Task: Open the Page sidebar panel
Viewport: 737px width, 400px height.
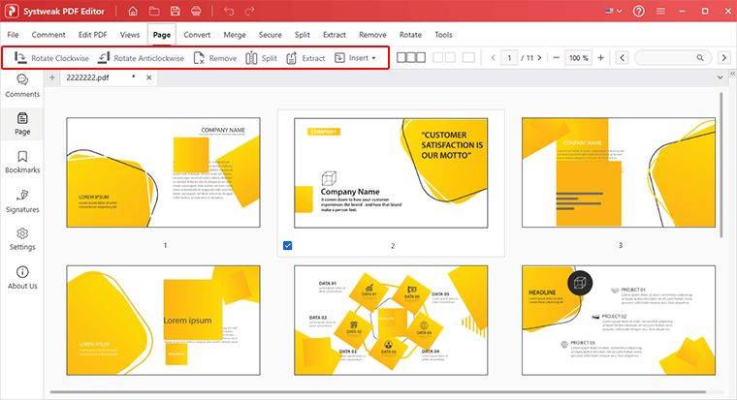Action: click(22, 123)
